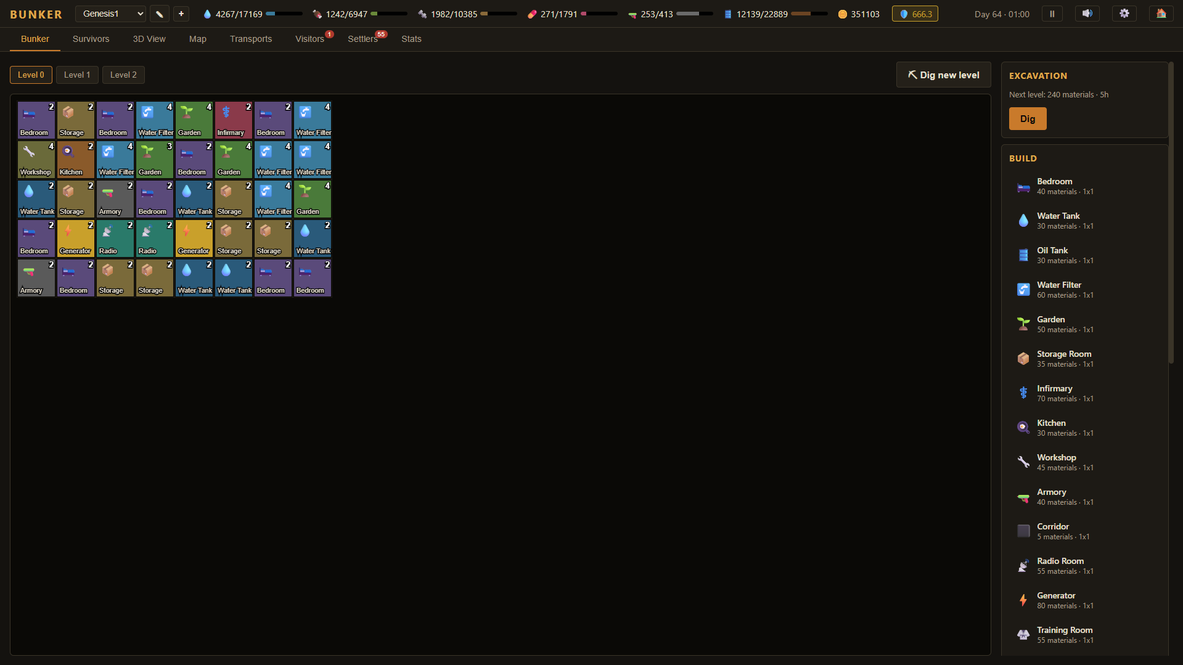The width and height of the screenshot is (1183, 665).
Task: Click the BUNKER logo
Action: [x=36, y=14]
